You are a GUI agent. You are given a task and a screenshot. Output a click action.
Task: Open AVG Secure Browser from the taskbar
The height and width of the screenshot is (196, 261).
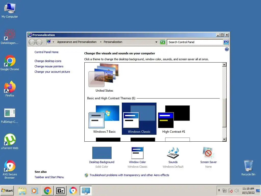coord(73,190)
